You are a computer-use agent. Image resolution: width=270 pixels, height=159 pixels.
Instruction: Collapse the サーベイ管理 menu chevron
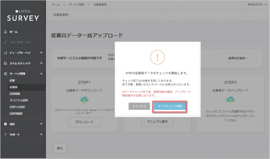click(41, 74)
